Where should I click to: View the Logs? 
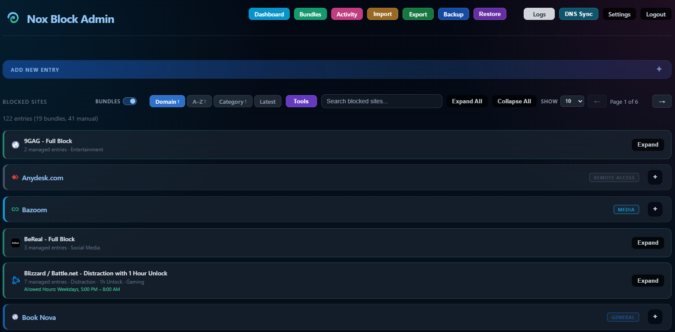(539, 14)
